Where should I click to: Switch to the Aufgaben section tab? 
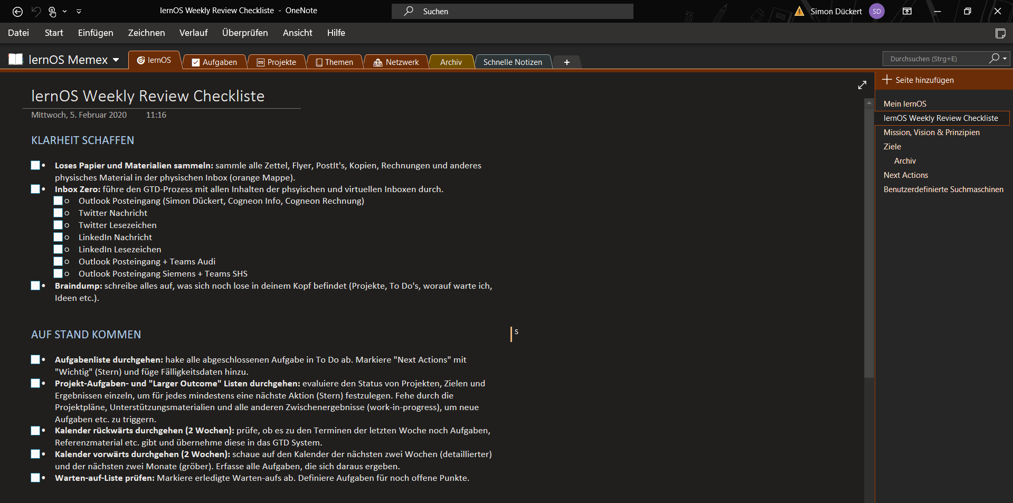click(214, 62)
